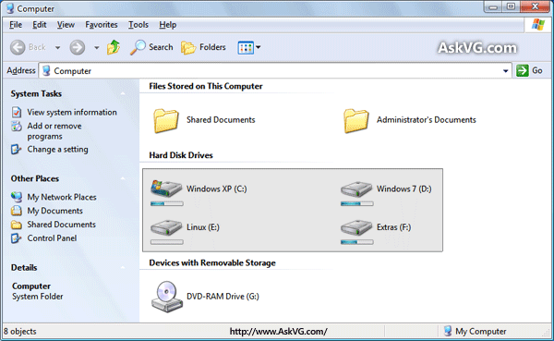Open My Network Places link

pos(62,197)
